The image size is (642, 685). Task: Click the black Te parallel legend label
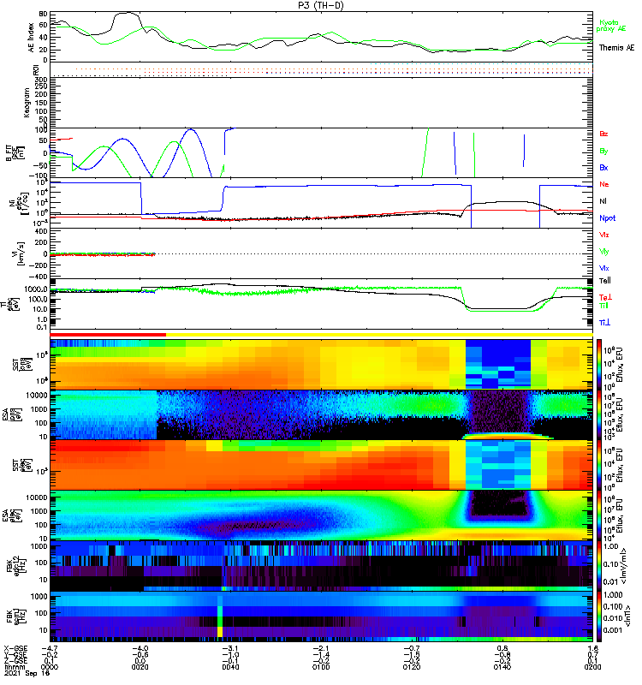[x=605, y=281]
